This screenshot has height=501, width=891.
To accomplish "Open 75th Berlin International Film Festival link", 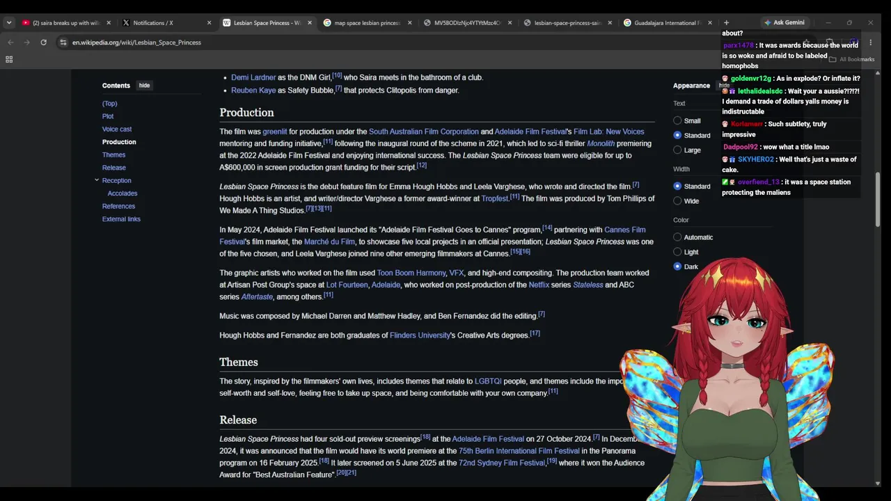I will [519, 451].
